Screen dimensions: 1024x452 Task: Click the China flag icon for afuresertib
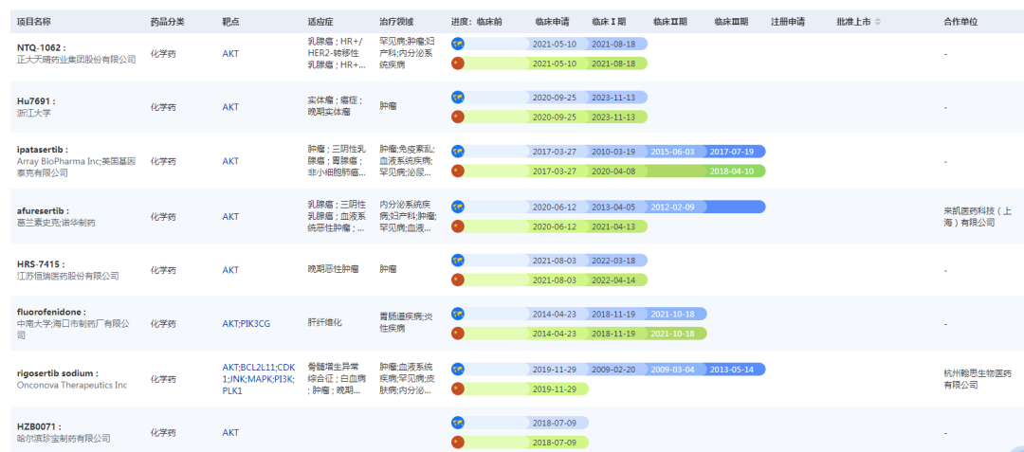458,226
